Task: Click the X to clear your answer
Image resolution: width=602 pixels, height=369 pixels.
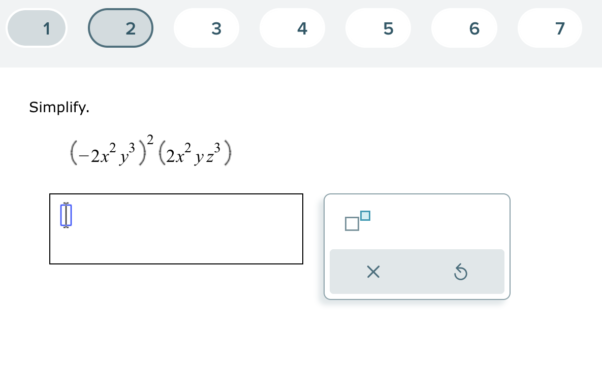Action: pyautogui.click(x=373, y=272)
